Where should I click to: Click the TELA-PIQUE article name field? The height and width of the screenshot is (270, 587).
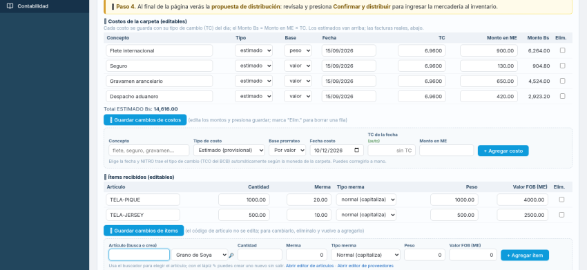coord(143,200)
